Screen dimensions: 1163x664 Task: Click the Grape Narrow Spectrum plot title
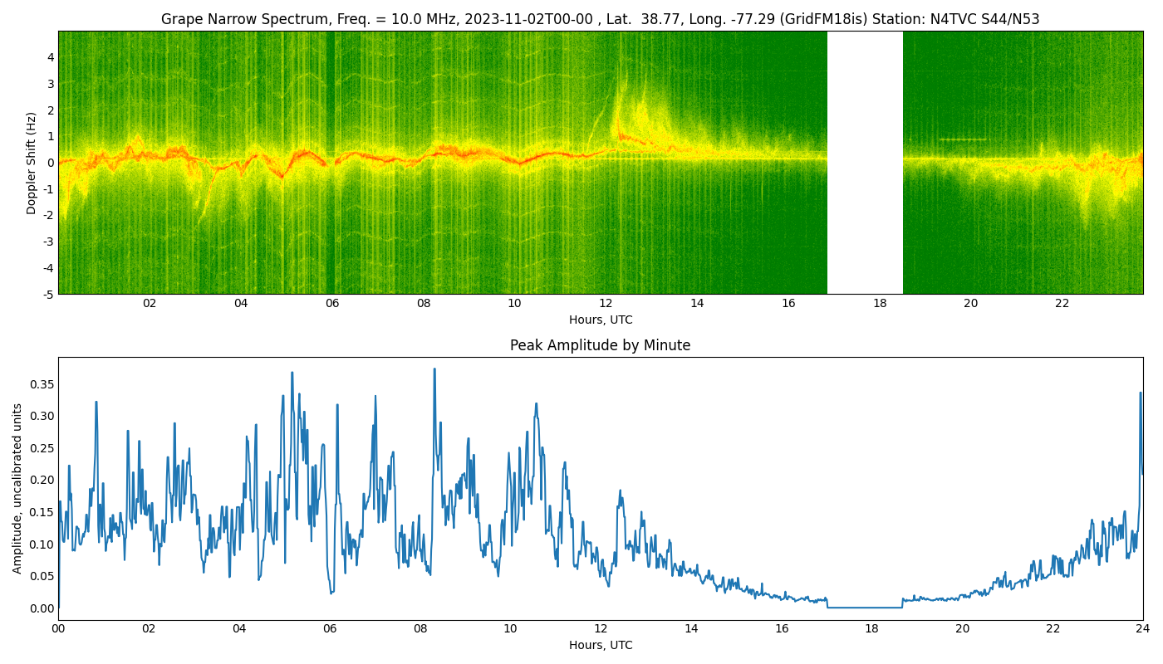coord(600,19)
